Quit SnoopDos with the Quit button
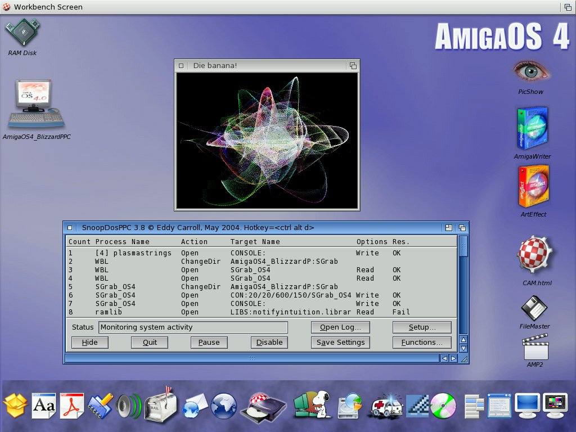This screenshot has width=576, height=432. click(x=150, y=343)
